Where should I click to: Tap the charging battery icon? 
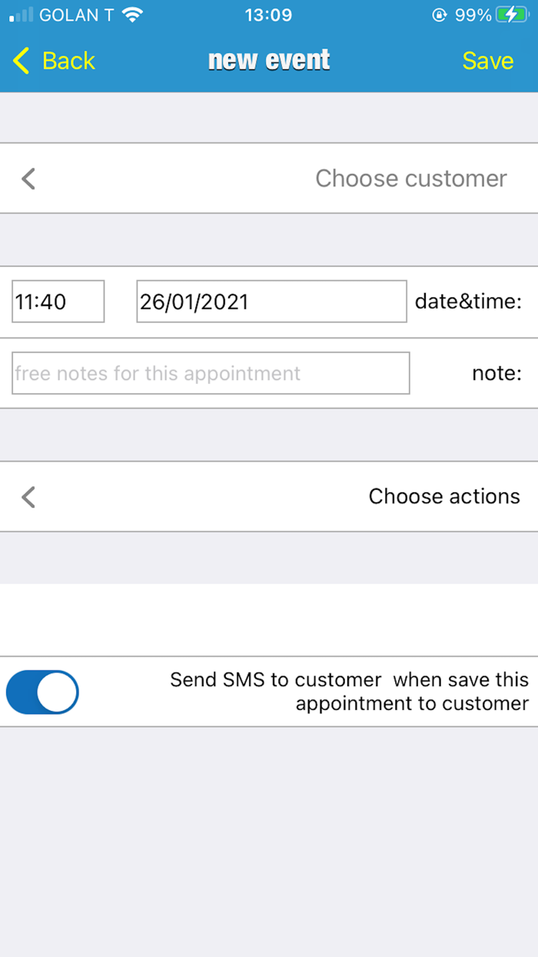(x=511, y=15)
